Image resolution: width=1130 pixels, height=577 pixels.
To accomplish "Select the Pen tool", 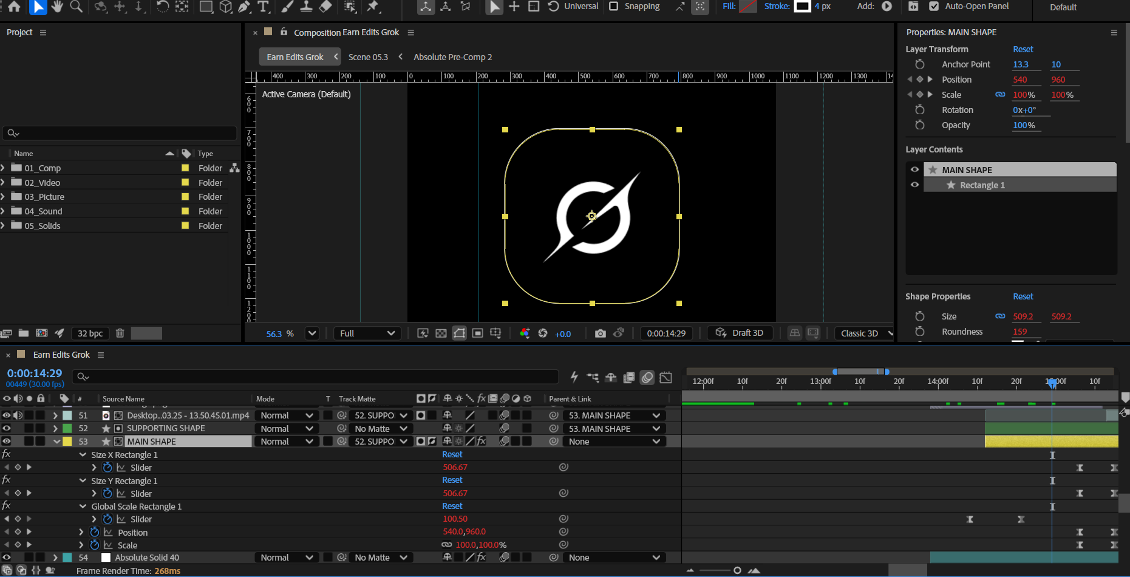I will point(244,7).
